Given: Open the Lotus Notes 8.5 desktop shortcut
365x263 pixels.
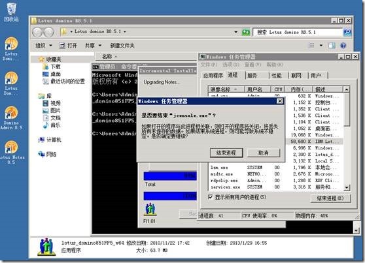Looking at the screenshot, I should 12,153.
